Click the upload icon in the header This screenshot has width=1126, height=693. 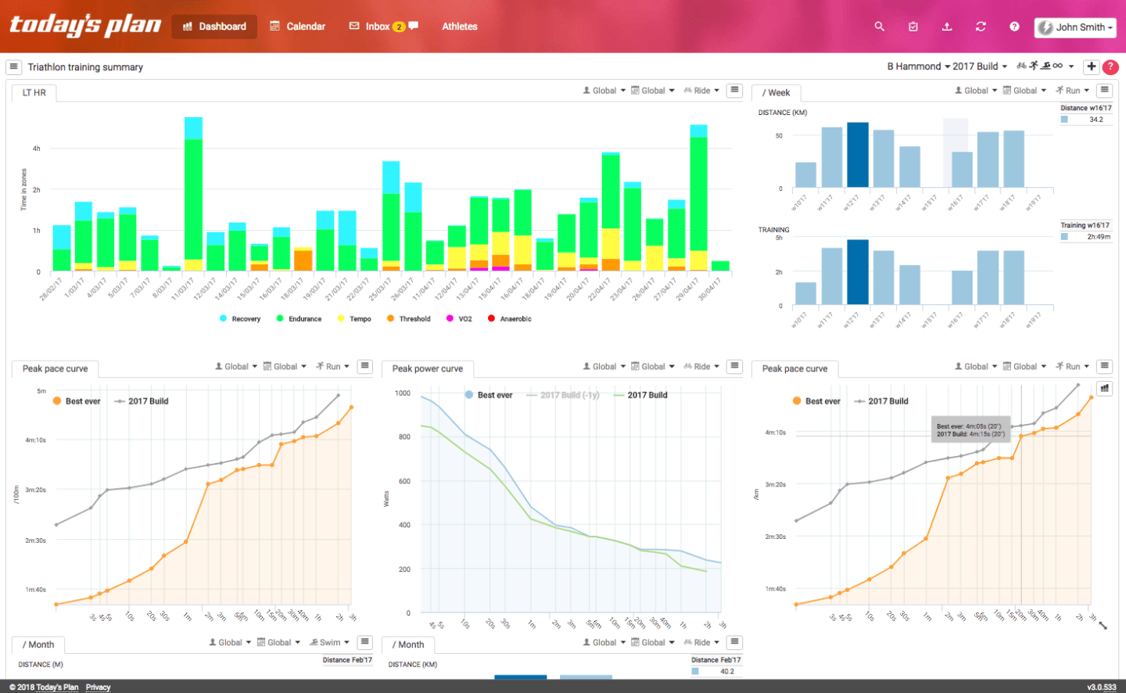click(947, 26)
